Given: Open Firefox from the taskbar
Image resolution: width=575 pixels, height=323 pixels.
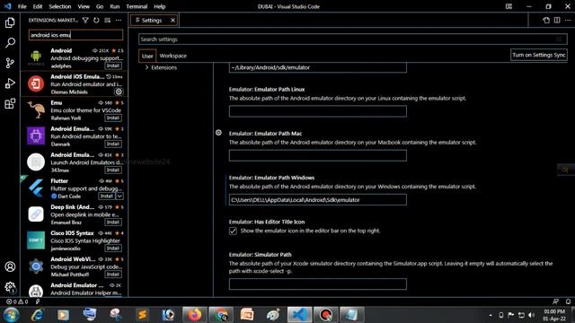Looking at the screenshot, I should pyautogui.click(x=195, y=315).
